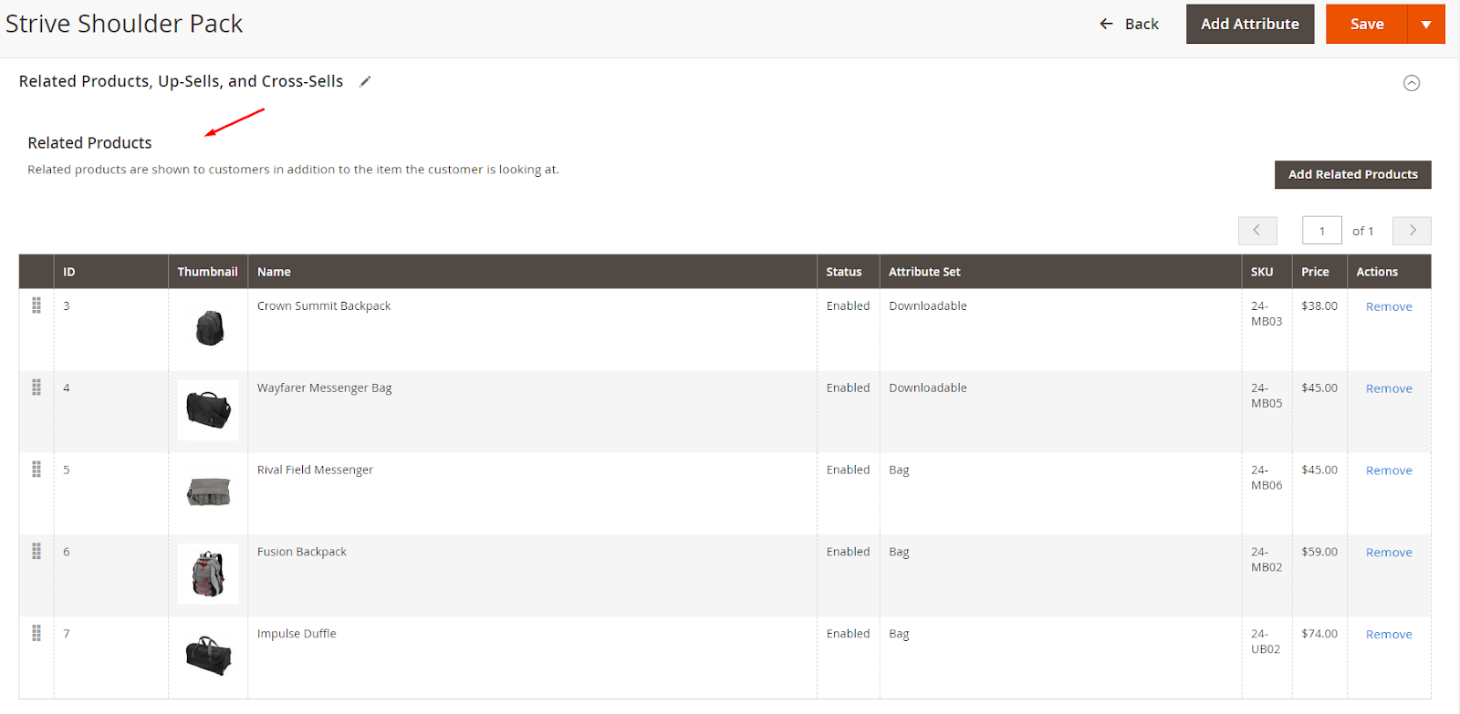Open the Save dropdown arrow
This screenshot has height=714, width=1460.
[1426, 24]
